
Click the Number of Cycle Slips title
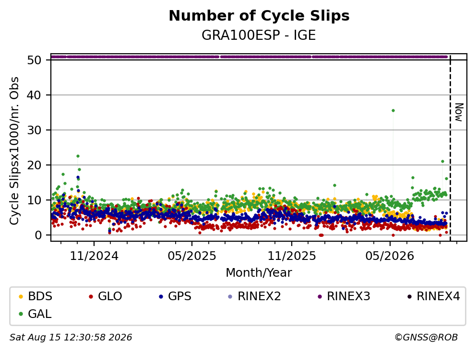click(x=259, y=16)
